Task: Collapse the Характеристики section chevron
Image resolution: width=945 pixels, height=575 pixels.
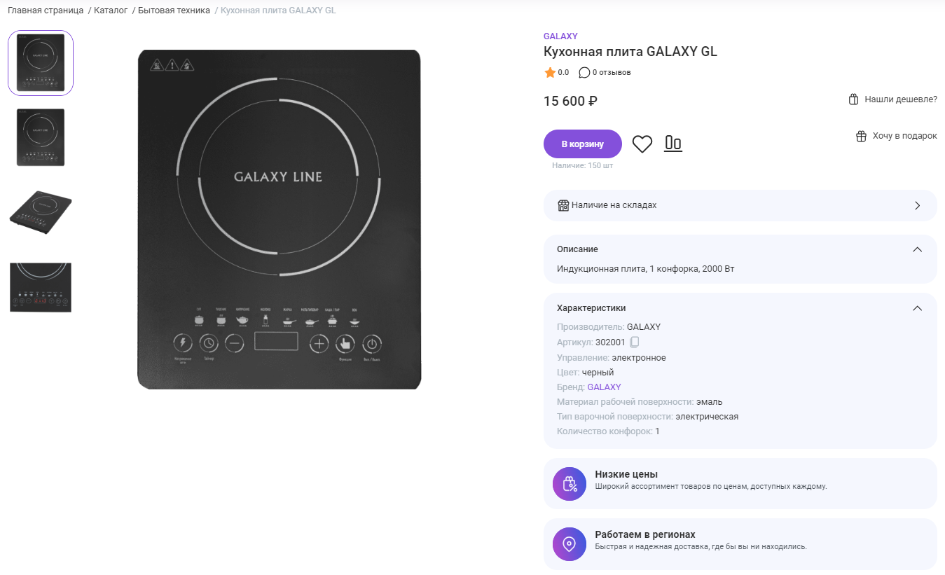Action: coord(918,308)
